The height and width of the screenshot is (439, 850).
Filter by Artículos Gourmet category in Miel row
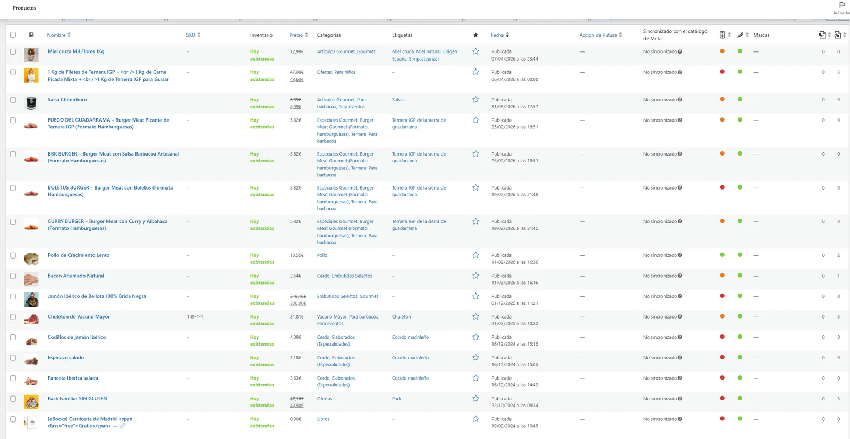tap(336, 51)
